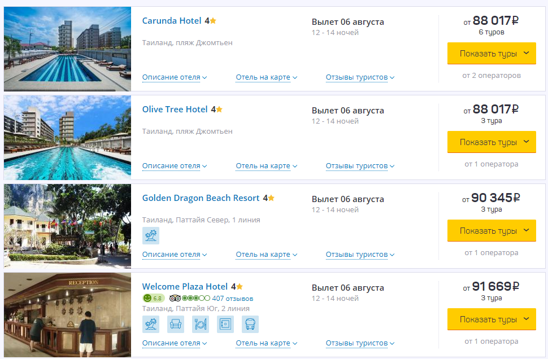The height and width of the screenshot is (359, 548).
Task: Expand tourist reviews for Golden Dragon Beach Resort
Action: pyautogui.click(x=360, y=255)
